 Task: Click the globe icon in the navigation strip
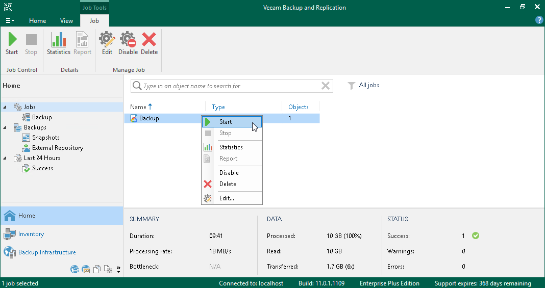click(x=75, y=269)
